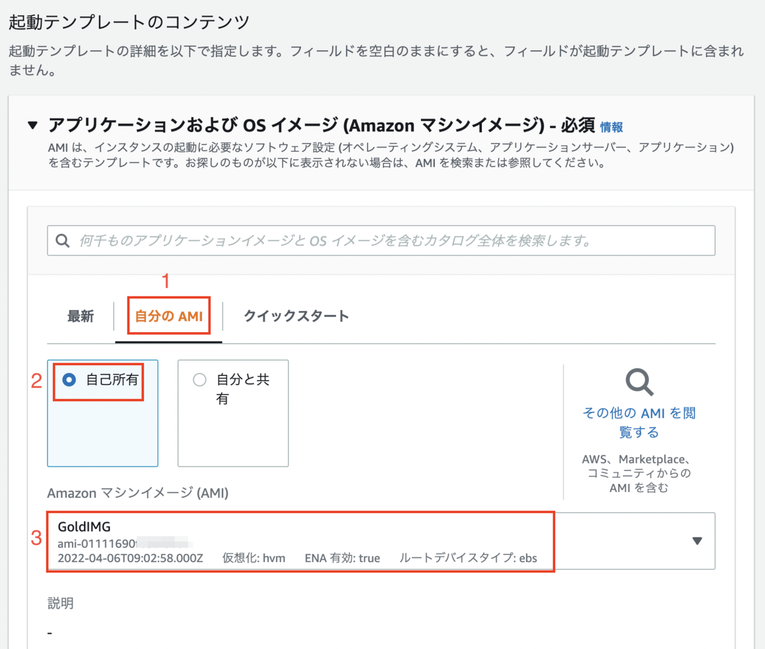Focus the AMI catalog search field

[381, 240]
